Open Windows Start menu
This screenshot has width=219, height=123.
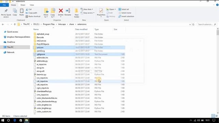[x=3, y=120]
